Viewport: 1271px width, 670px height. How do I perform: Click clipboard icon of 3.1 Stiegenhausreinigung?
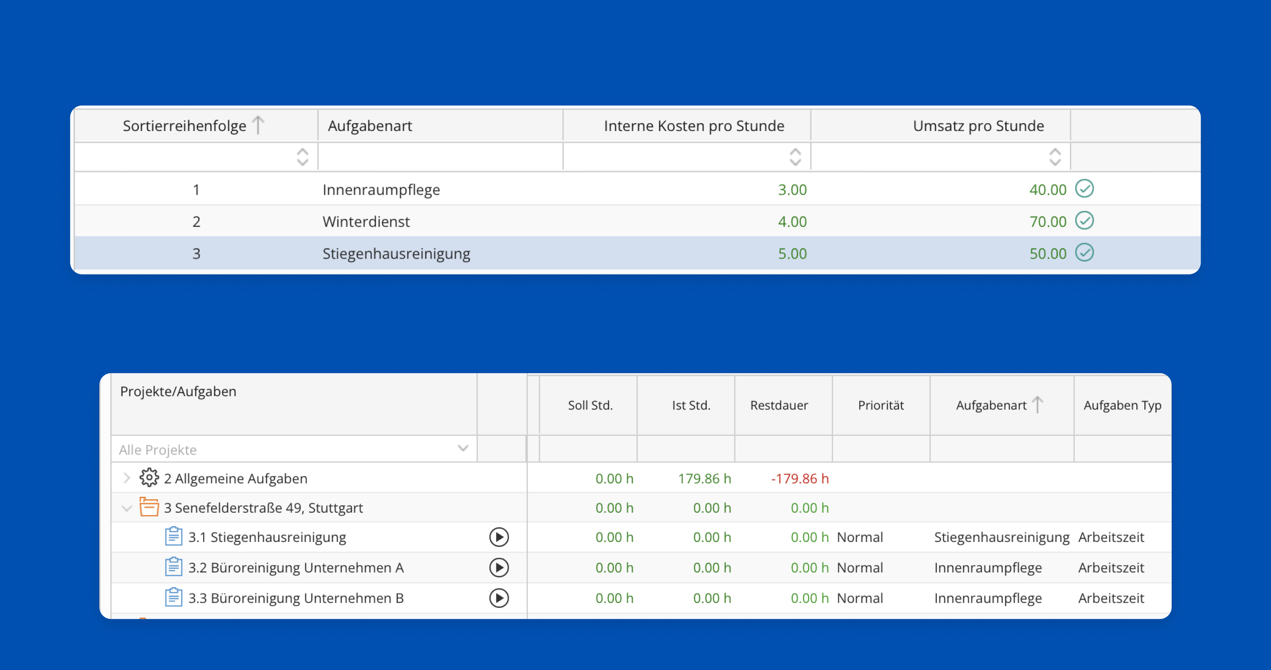[x=173, y=536]
